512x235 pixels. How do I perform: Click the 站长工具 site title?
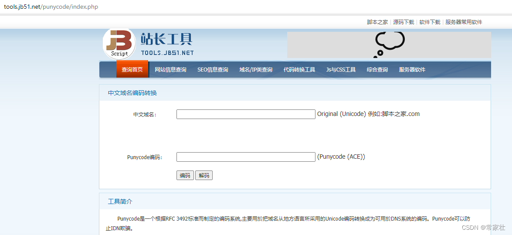pyautogui.click(x=166, y=39)
